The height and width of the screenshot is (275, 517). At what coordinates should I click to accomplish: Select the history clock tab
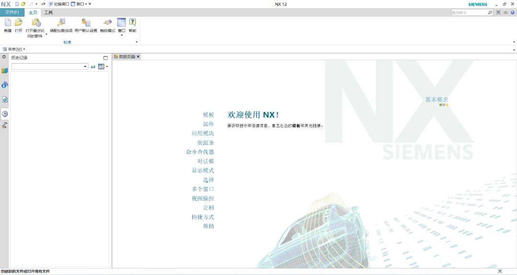tap(5, 114)
